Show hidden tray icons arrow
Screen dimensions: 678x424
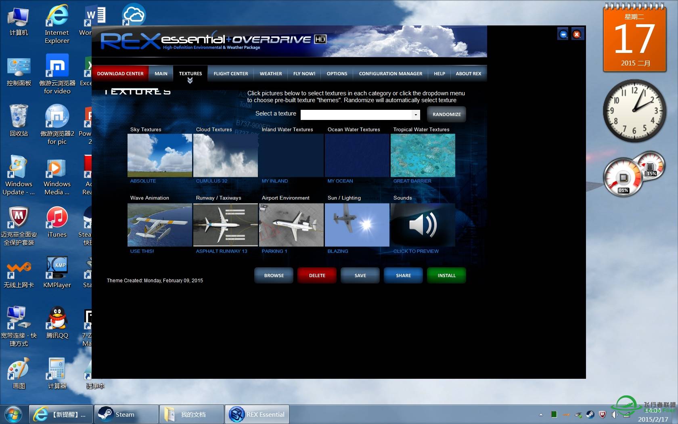541,414
